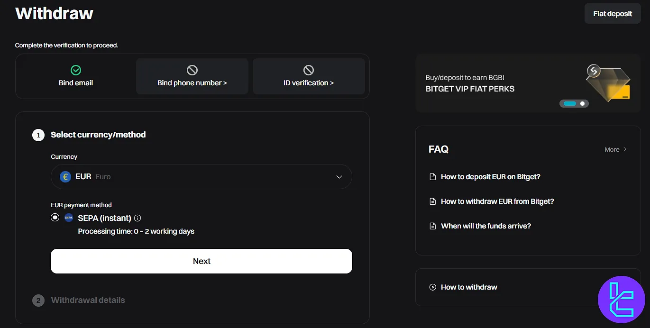Click the blocked icon above ID verification
Image resolution: width=650 pixels, height=328 pixels.
pyautogui.click(x=309, y=70)
